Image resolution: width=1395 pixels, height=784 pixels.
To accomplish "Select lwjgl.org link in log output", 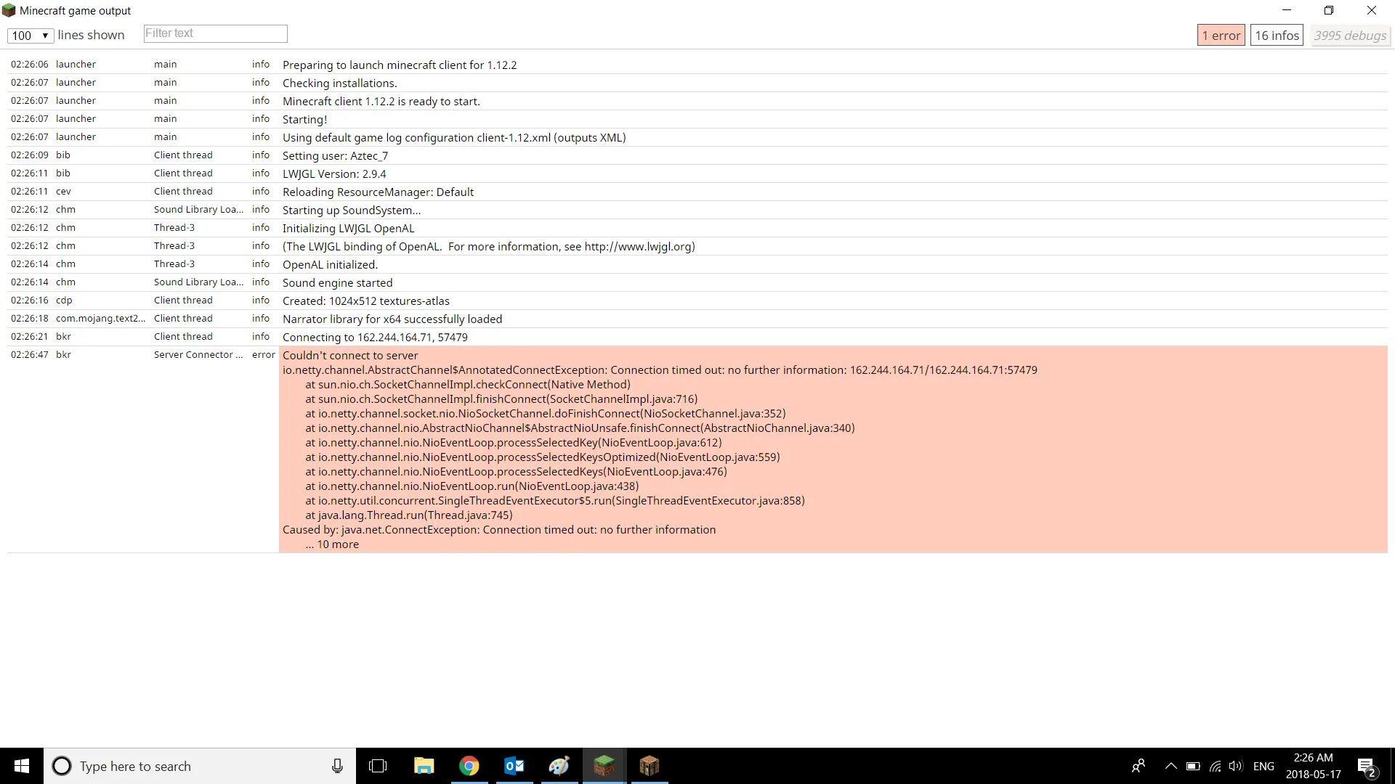I will click(x=638, y=246).
